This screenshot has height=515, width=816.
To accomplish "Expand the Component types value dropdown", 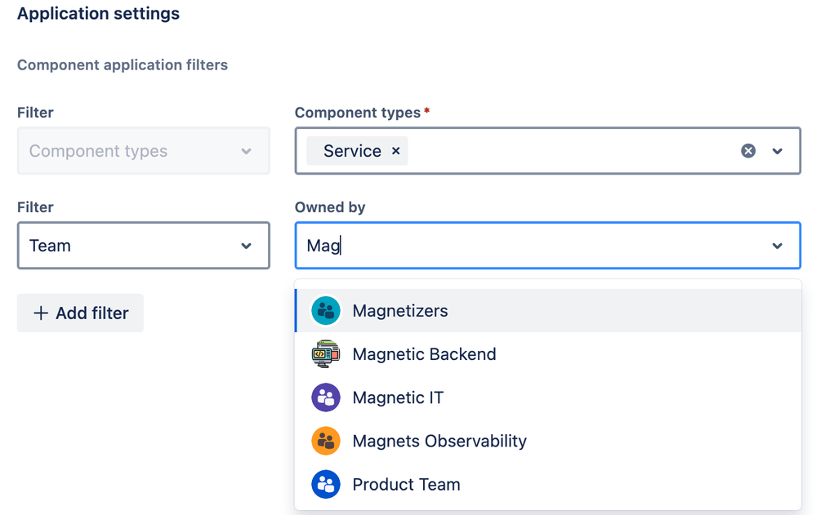I will [x=778, y=151].
